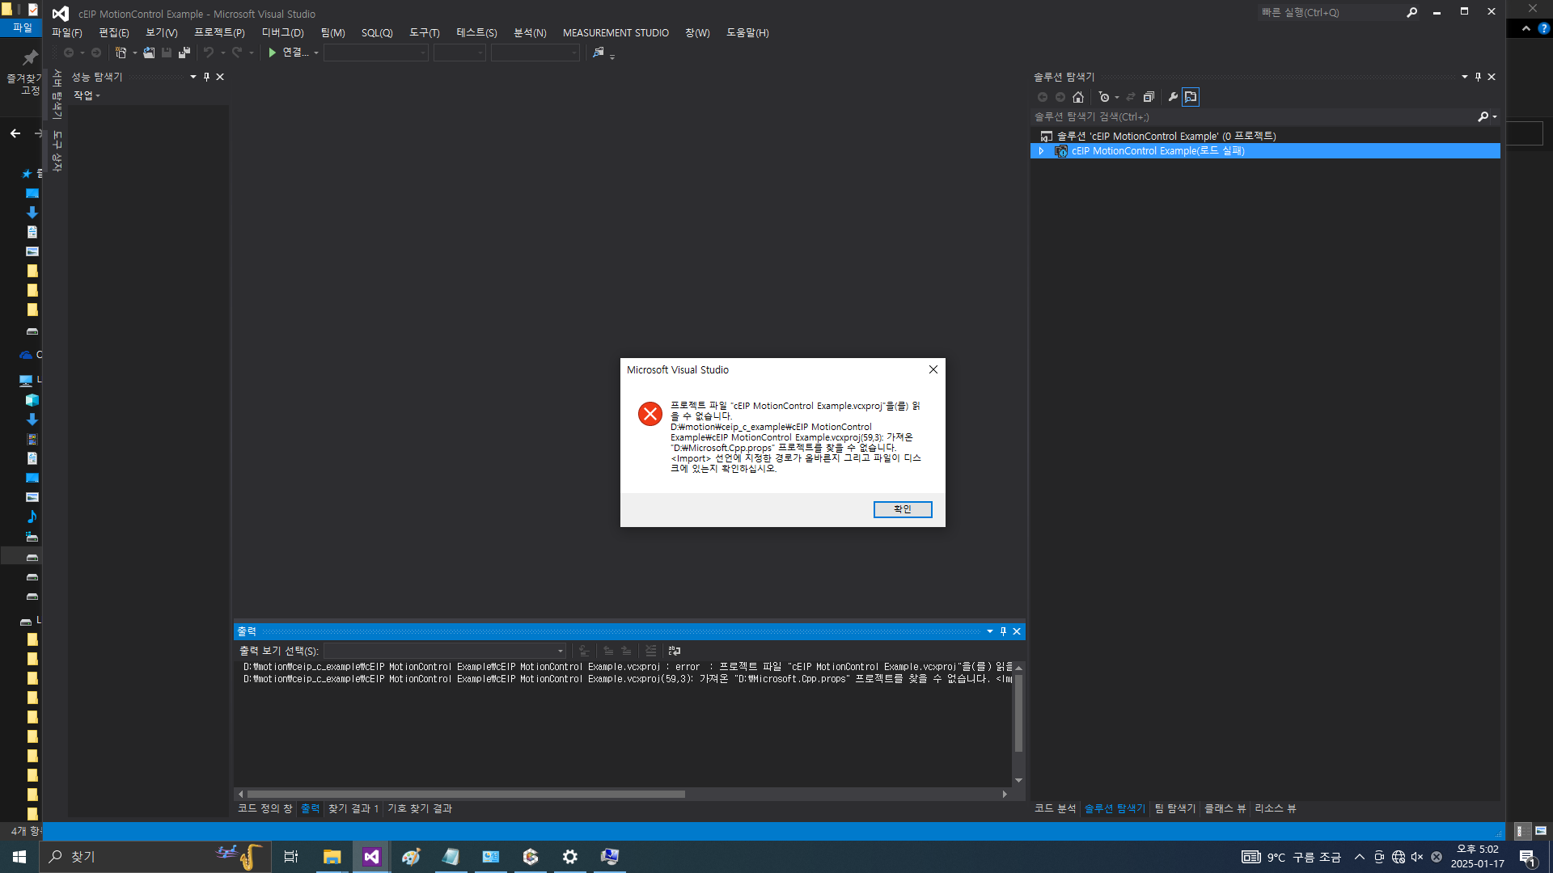Image resolution: width=1553 pixels, height=873 pixels.
Task: Open New Project dropdown arrow in toolbar
Action: (134, 53)
